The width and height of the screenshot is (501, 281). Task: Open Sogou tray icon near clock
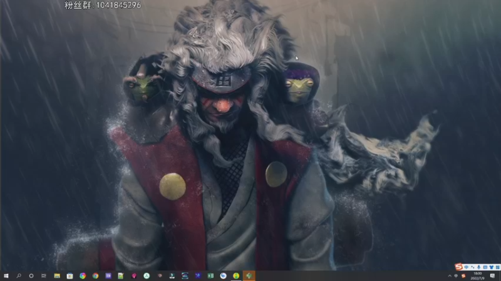(463, 276)
